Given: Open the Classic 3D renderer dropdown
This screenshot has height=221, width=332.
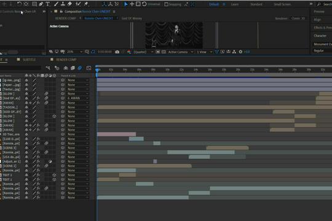Looking at the screenshot, I should (298, 18).
